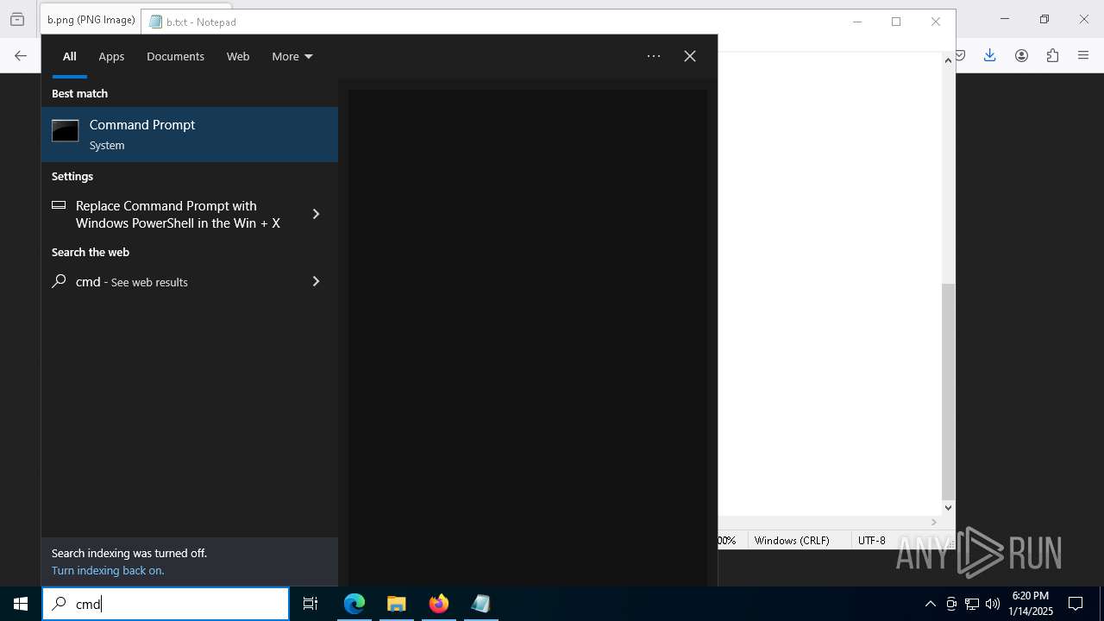Expand the arrow beside Replace Command Prompt setting
The height and width of the screenshot is (621, 1104).
click(316, 214)
